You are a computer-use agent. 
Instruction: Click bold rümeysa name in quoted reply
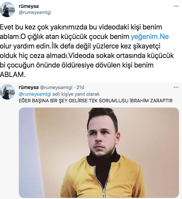click(x=29, y=87)
